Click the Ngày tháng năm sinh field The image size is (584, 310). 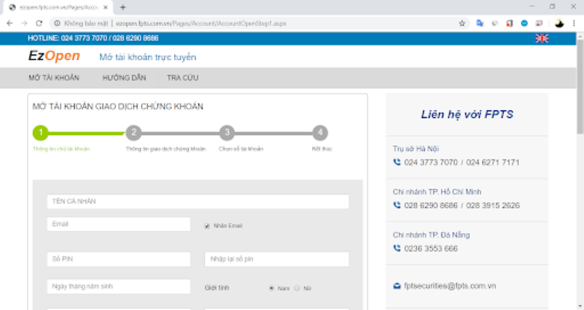118,286
